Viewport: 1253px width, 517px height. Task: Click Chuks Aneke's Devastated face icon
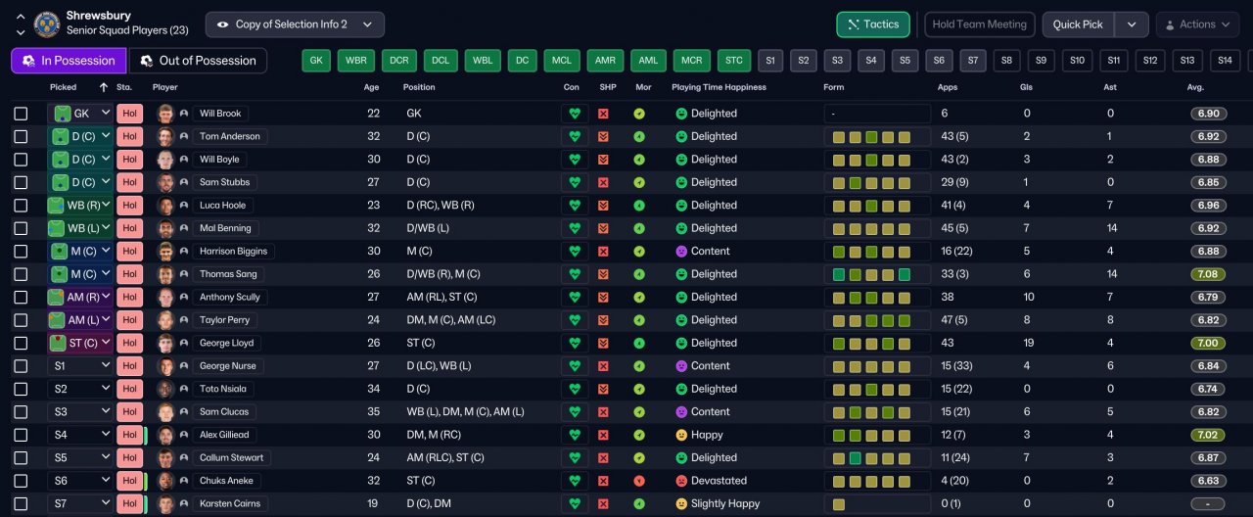(x=681, y=481)
